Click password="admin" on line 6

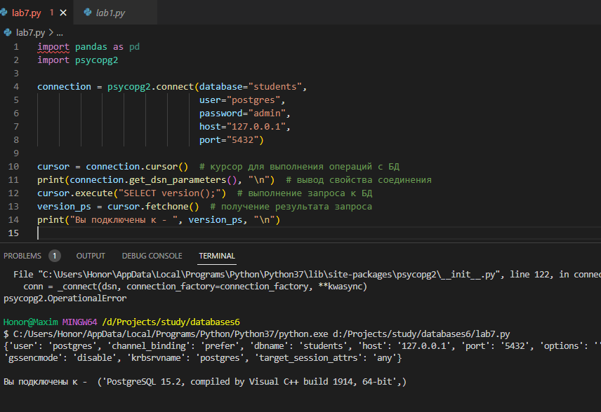(x=242, y=114)
